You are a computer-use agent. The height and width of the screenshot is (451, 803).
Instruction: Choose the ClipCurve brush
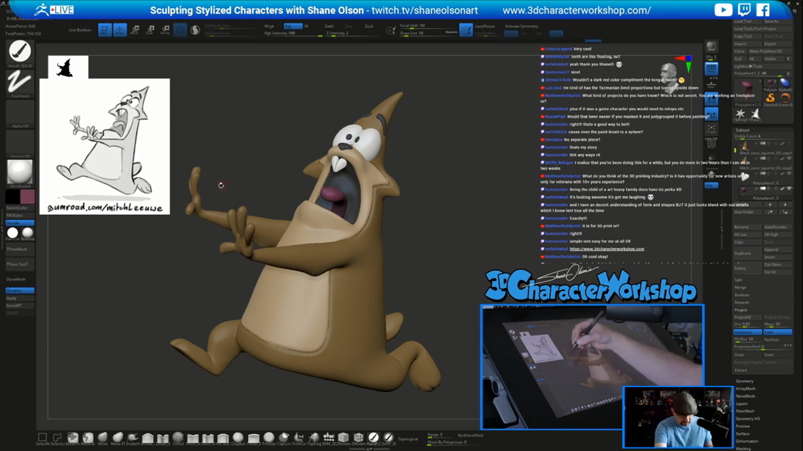284,438
